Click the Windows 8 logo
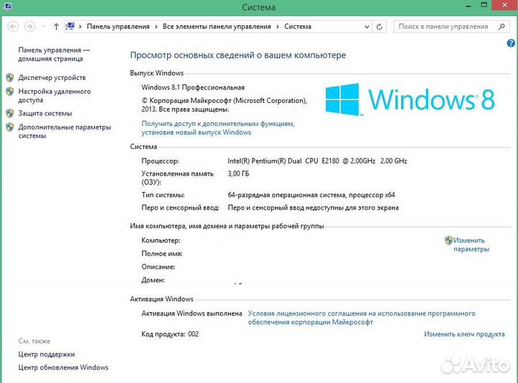 [x=409, y=99]
